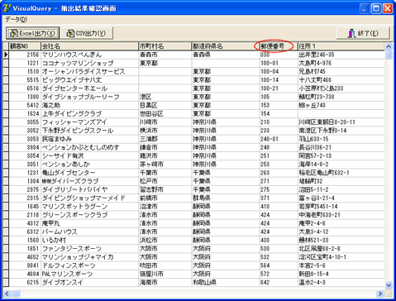Select company cell ダイビングショップマーメイド
396x301 pixels.
click(89, 198)
